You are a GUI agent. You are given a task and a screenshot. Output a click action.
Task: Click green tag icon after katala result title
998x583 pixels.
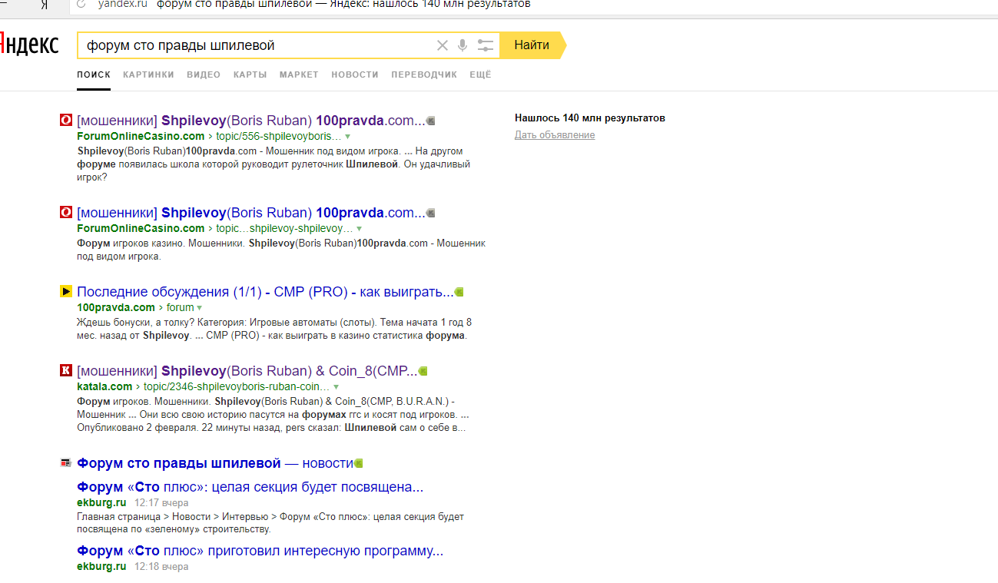pyautogui.click(x=423, y=371)
